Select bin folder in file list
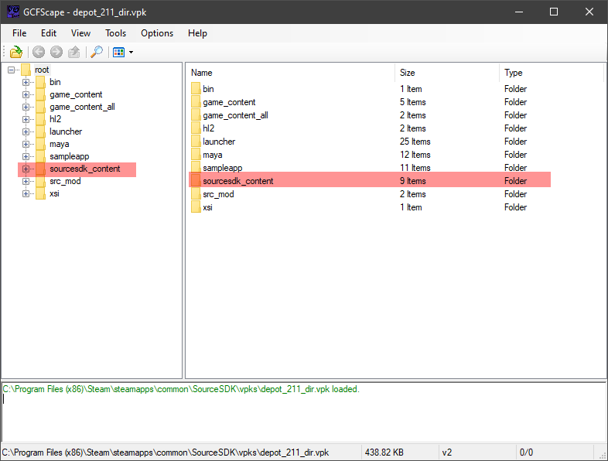The image size is (608, 461). pos(208,89)
